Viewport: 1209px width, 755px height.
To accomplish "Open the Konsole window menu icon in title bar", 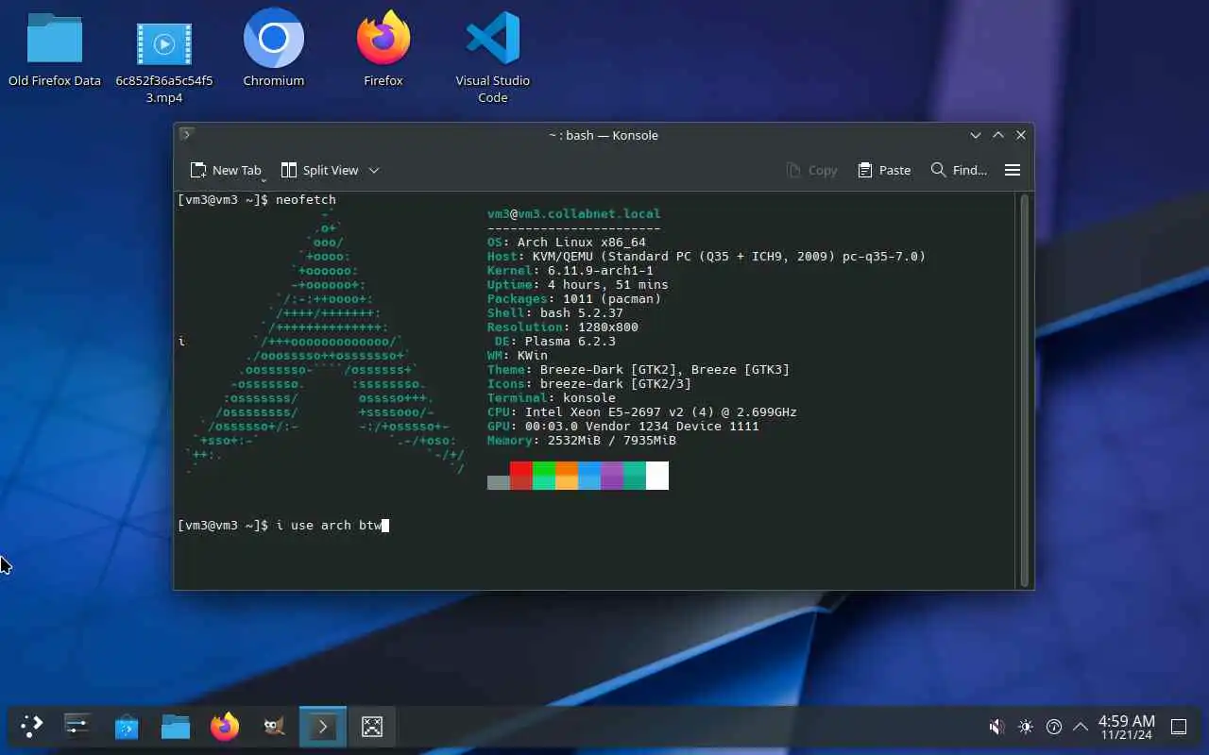I will pyautogui.click(x=186, y=135).
